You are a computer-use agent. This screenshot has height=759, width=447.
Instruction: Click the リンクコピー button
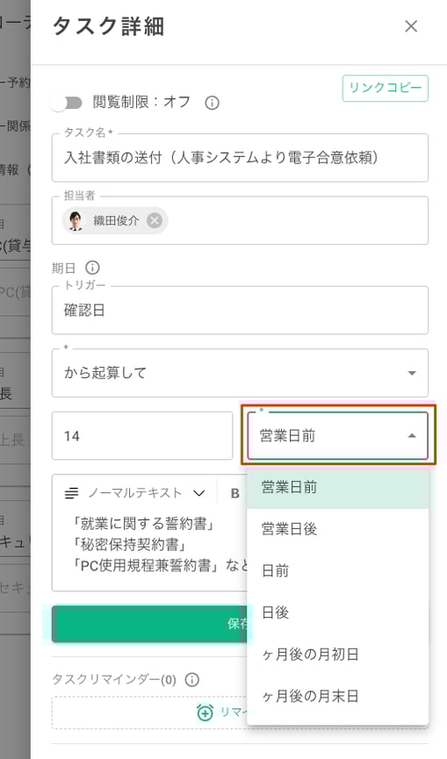point(386,88)
